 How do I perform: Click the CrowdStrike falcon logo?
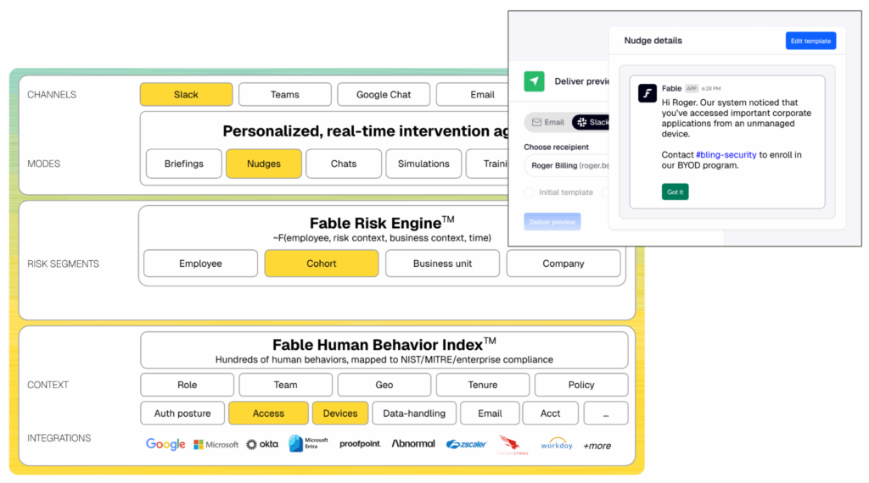514,444
